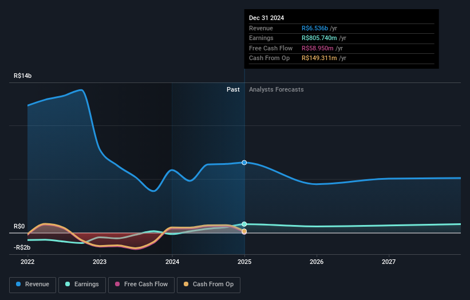Click the Free Cash Flow label in tooltip
Image resolution: width=470 pixels, height=300 pixels.
click(271, 48)
